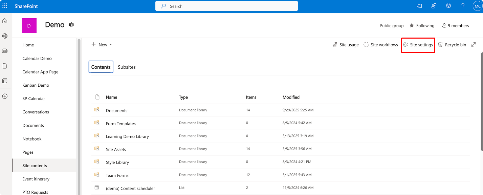The height and width of the screenshot is (195, 483).
Task: Open the Help question mark icon
Action: (463, 6)
